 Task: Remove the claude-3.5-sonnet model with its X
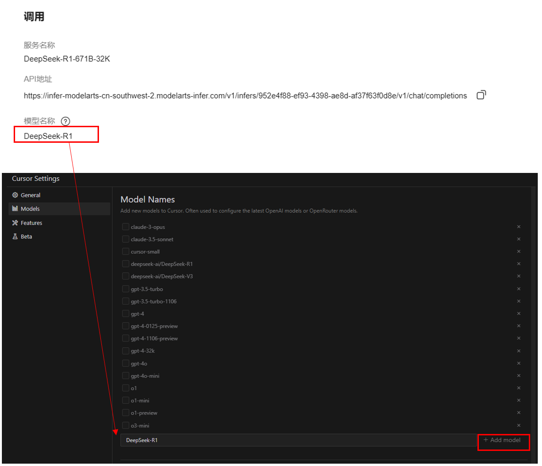pos(518,239)
